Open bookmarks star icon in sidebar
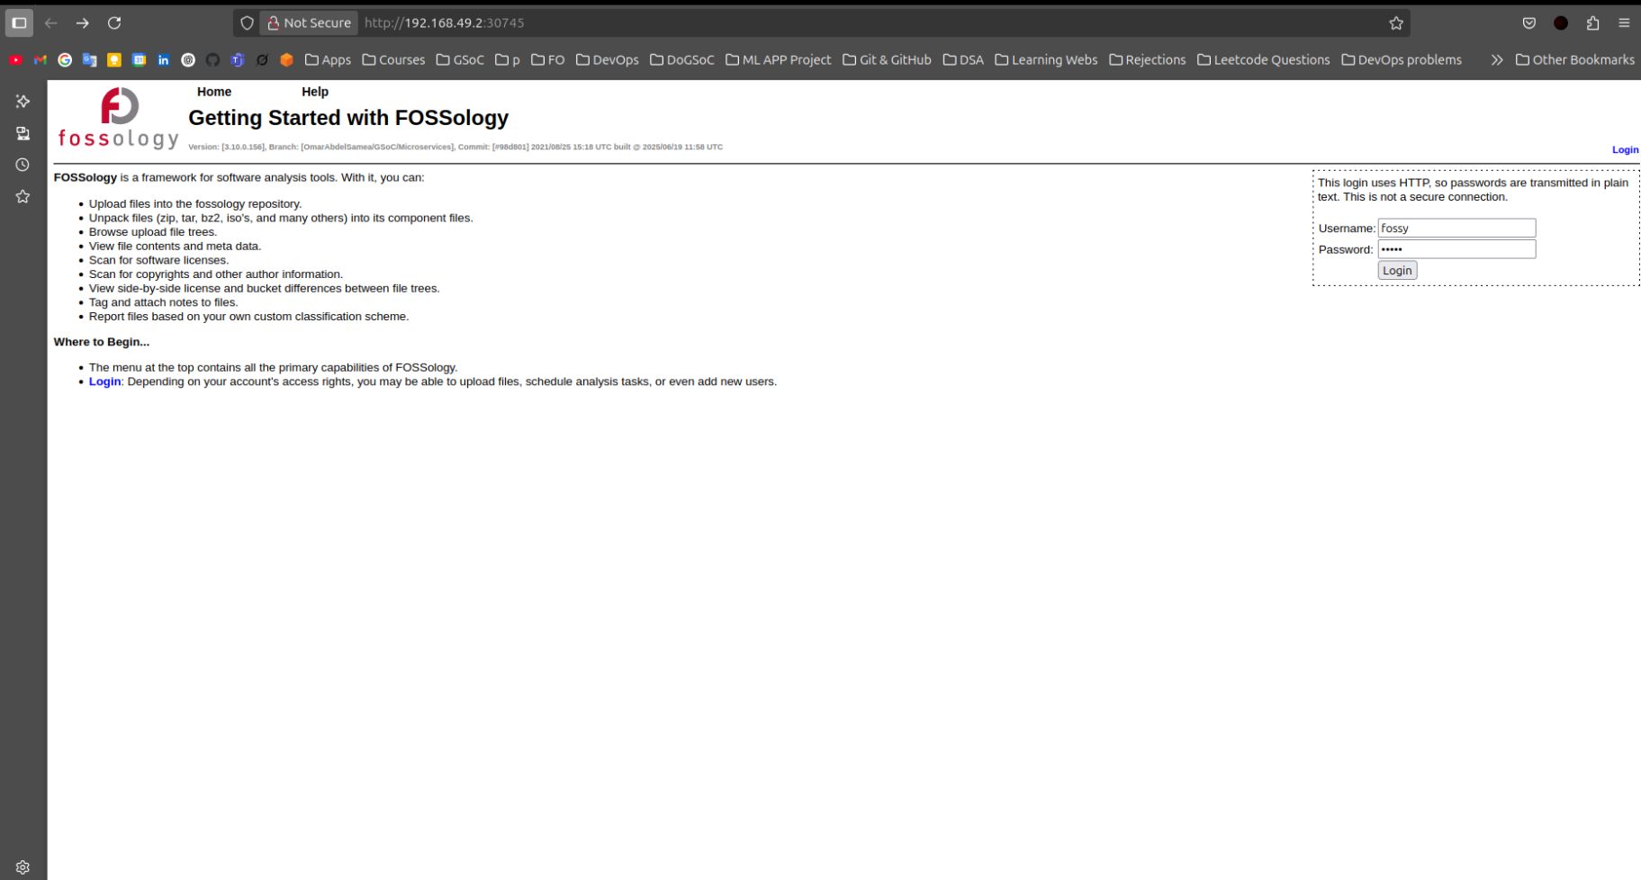The height and width of the screenshot is (880, 1641). click(23, 196)
